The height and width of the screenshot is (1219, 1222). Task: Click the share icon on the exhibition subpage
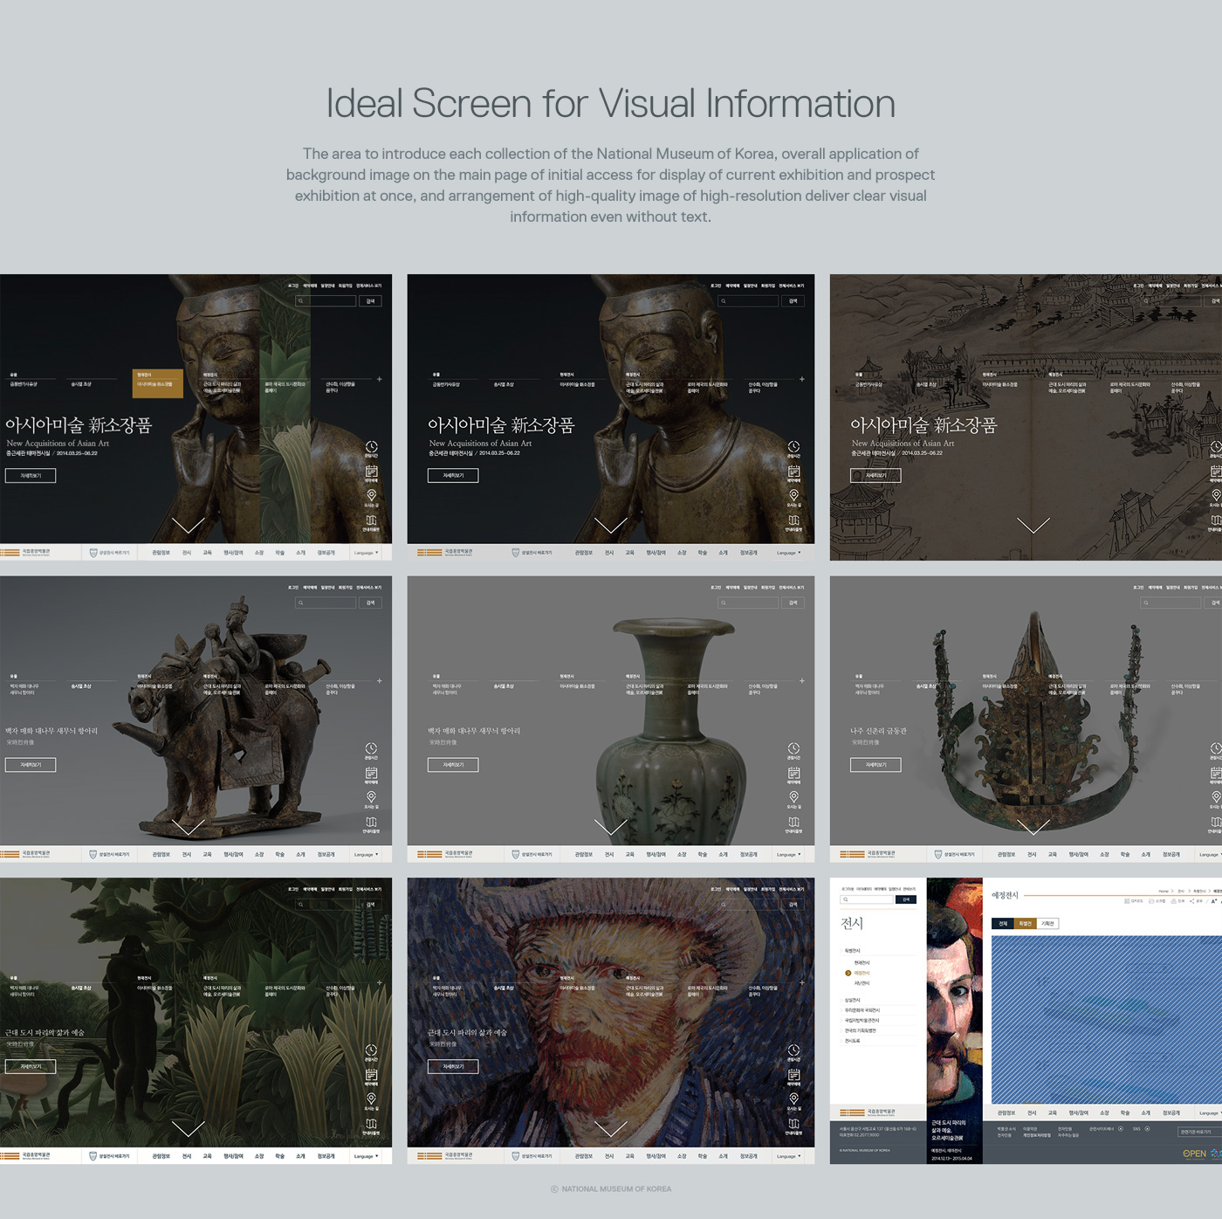1192,901
